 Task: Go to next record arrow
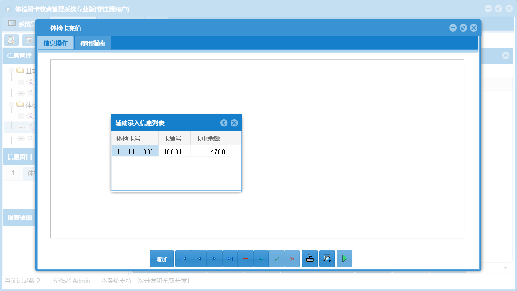(x=215, y=259)
